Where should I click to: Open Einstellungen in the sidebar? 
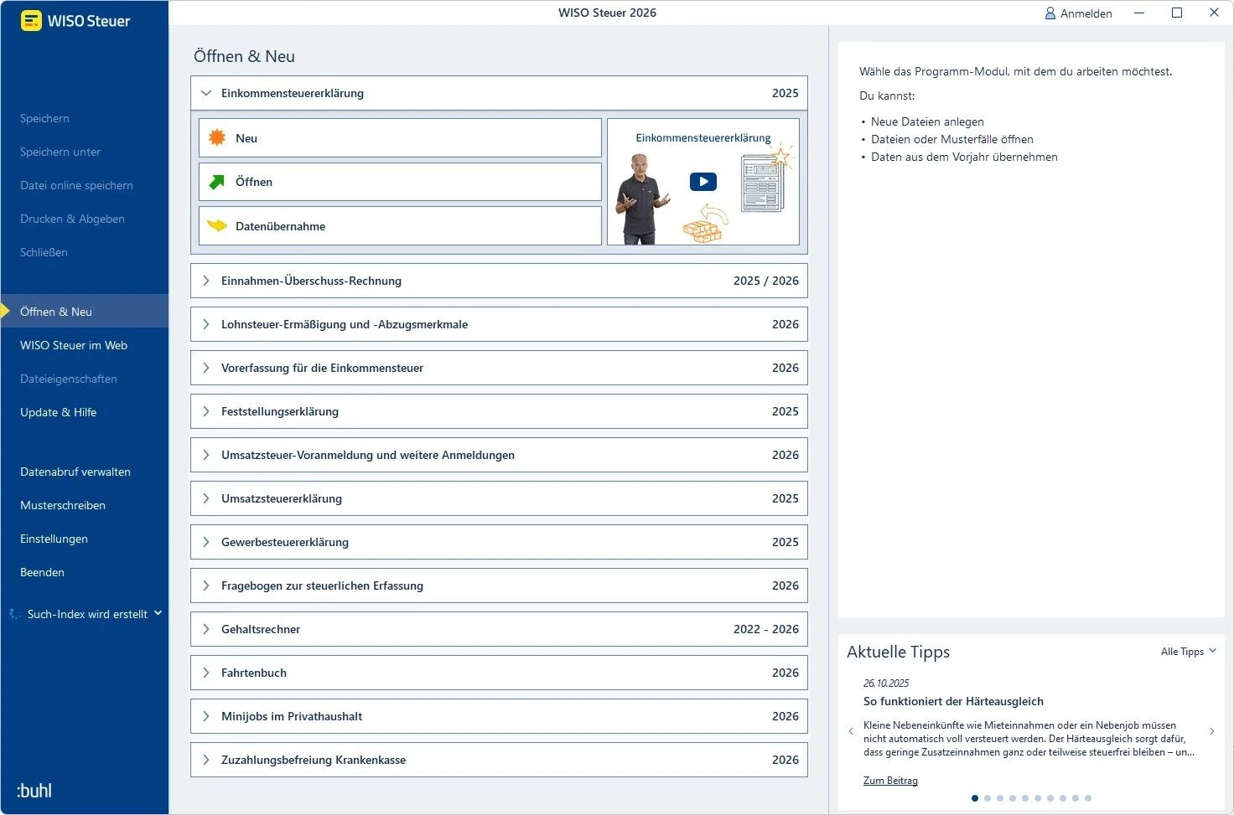54,539
